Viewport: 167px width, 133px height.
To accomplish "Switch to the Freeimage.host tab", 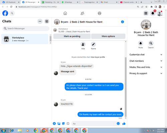I will coord(90,2).
